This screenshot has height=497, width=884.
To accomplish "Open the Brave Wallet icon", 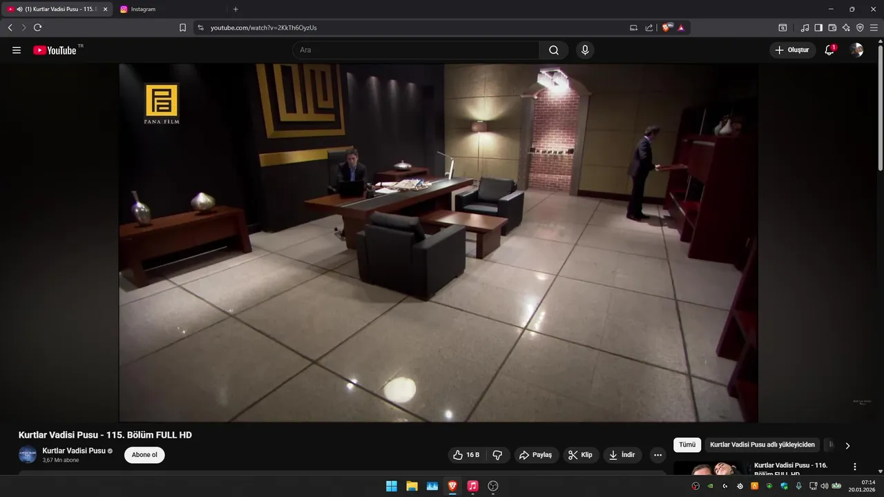I will coord(832,28).
